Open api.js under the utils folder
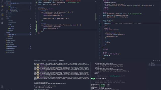This screenshot has width=161, height=90. coord(12,27)
